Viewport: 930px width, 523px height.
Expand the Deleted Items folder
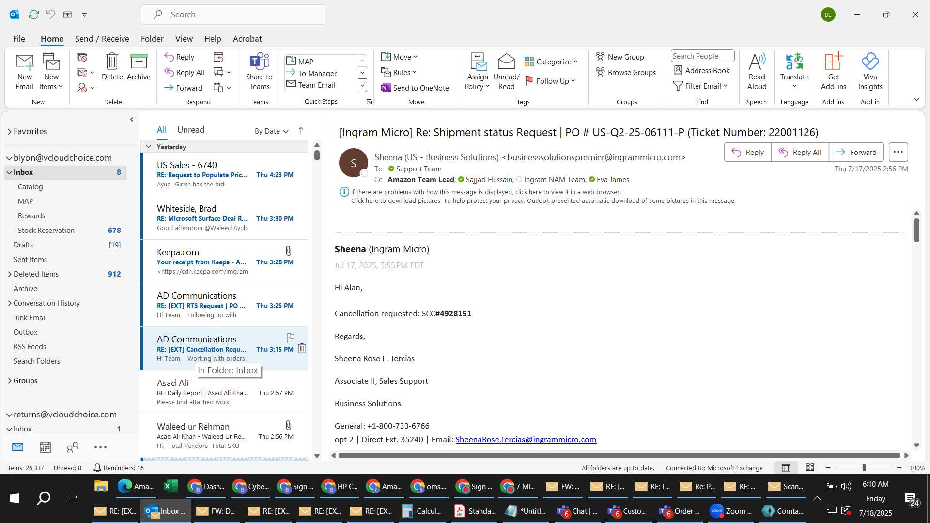[x=10, y=274]
